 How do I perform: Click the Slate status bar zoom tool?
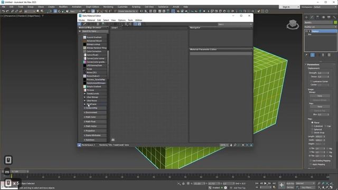click(x=235, y=145)
